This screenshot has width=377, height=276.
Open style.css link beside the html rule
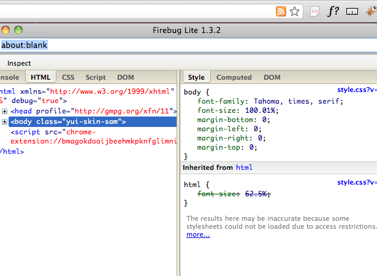point(357,182)
